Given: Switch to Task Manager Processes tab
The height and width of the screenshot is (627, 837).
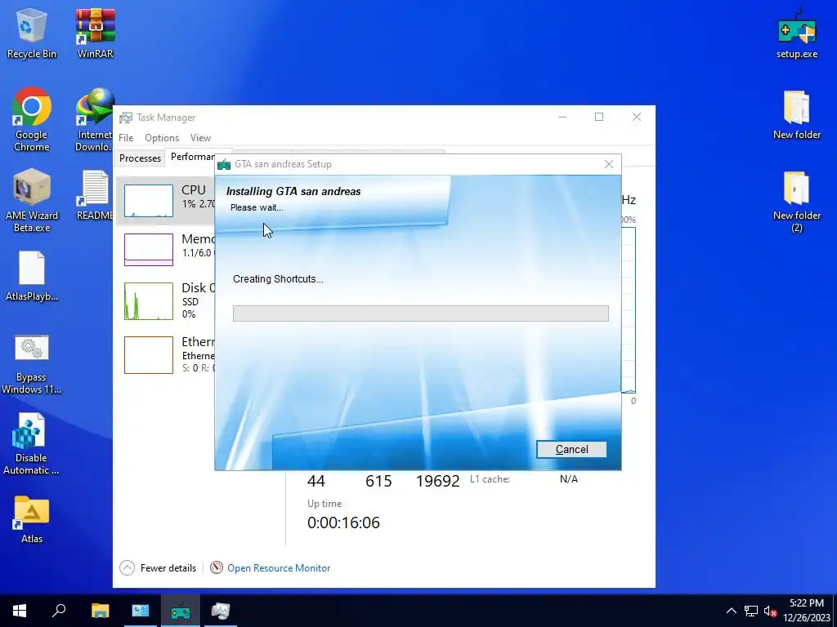Looking at the screenshot, I should (x=140, y=158).
